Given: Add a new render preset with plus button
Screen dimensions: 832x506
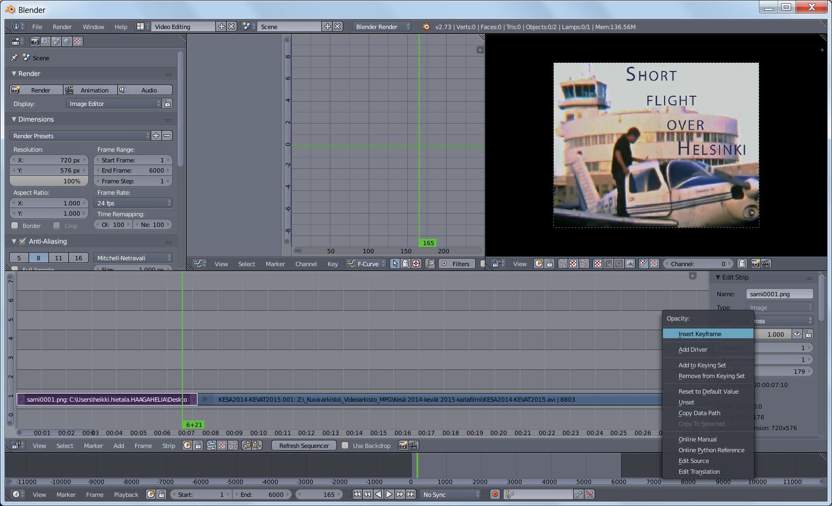Looking at the screenshot, I should pos(156,136).
